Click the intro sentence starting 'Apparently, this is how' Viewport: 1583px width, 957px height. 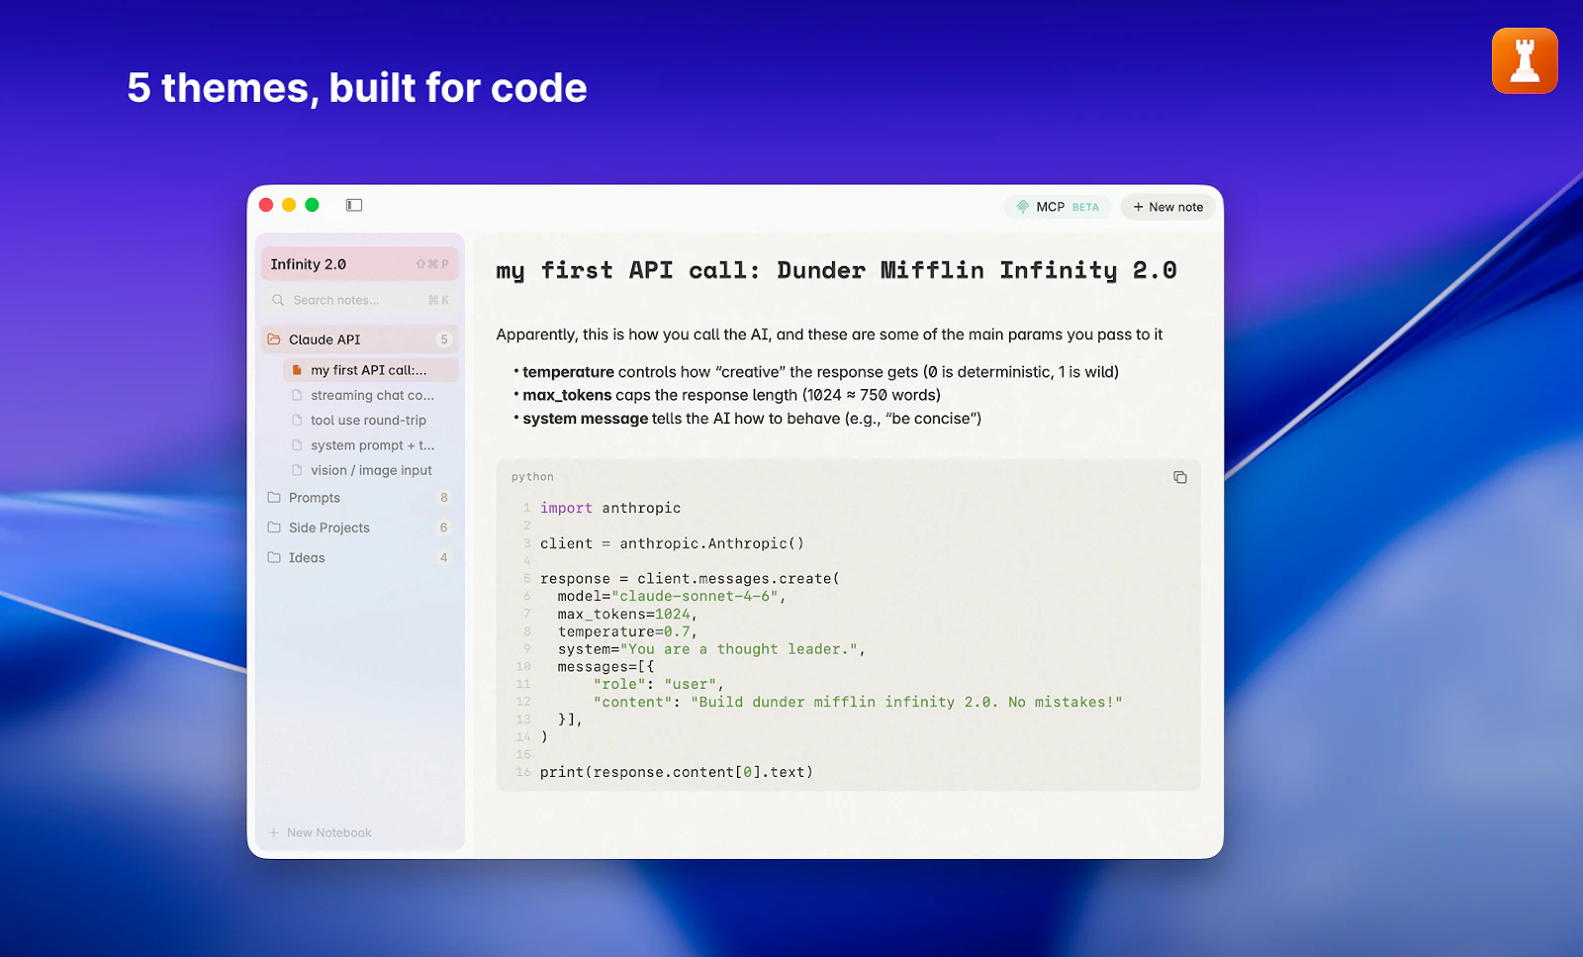click(x=829, y=335)
